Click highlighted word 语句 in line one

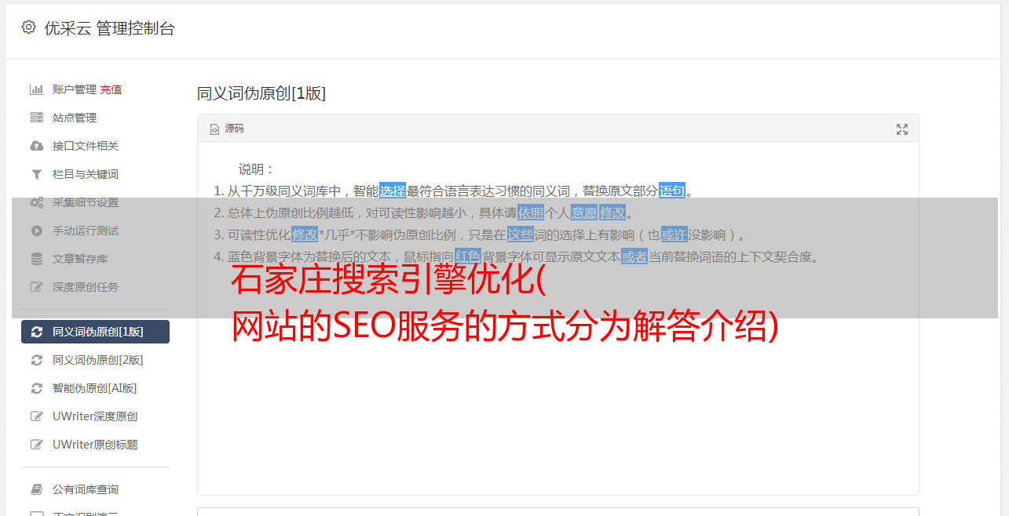click(x=672, y=191)
